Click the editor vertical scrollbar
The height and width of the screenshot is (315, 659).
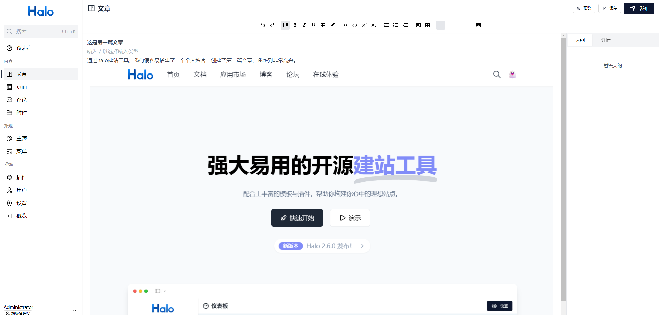563,170
